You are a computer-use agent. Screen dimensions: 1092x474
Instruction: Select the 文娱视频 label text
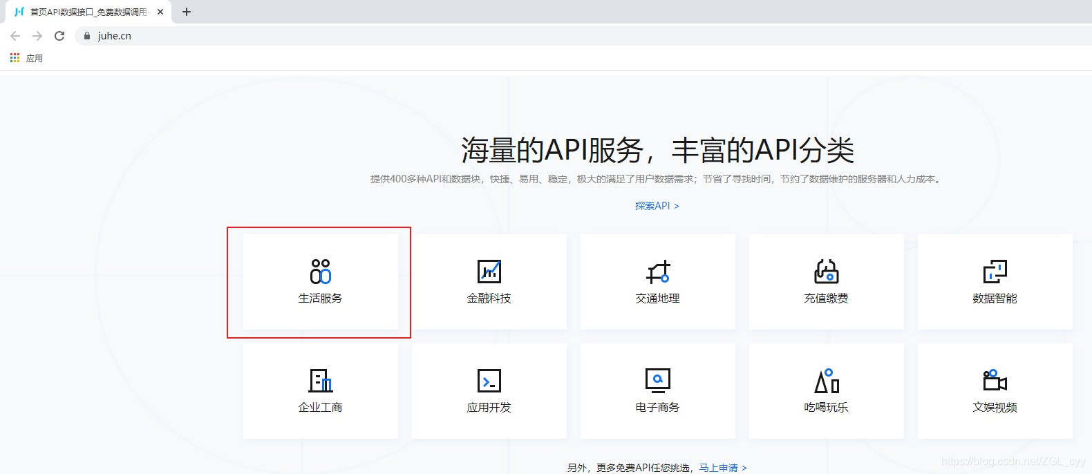point(995,408)
